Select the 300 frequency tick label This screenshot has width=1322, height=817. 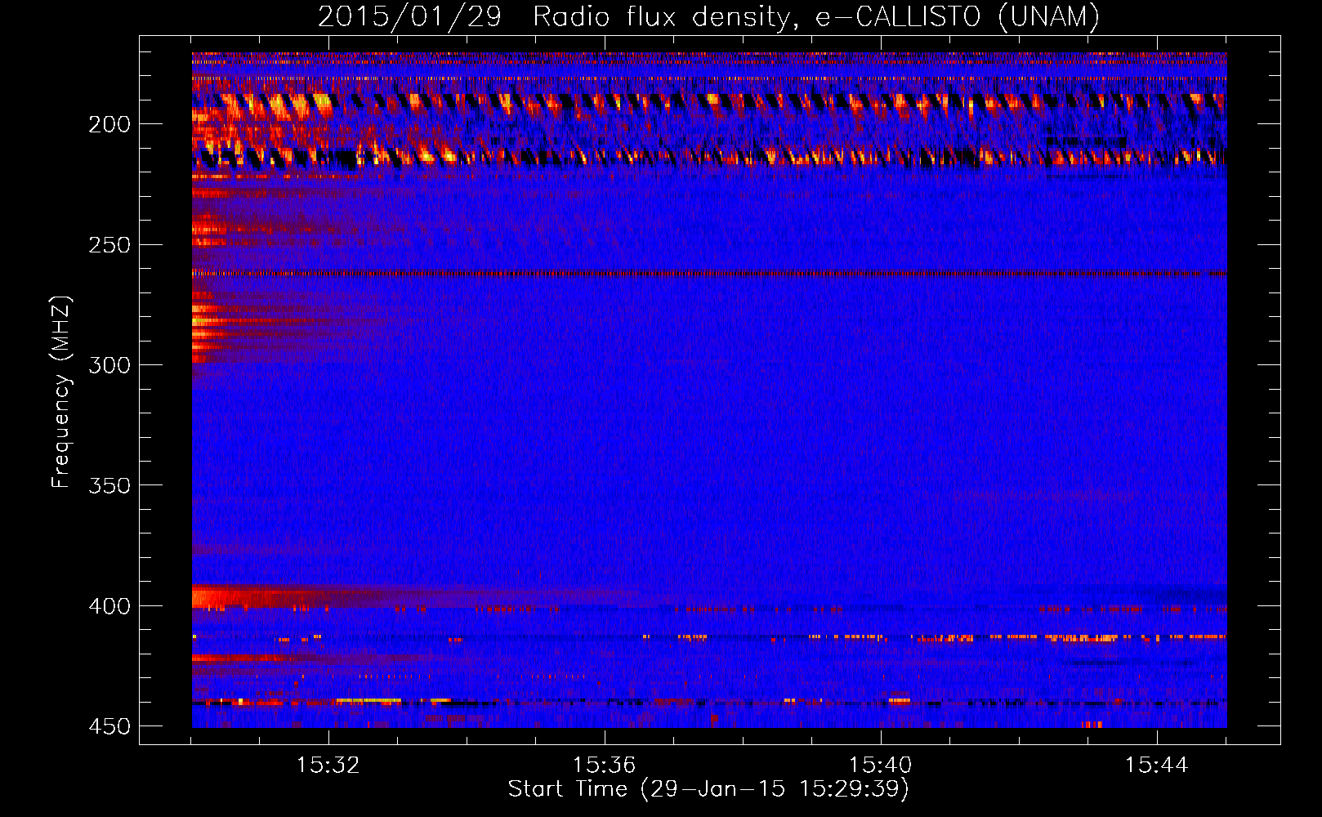(109, 365)
